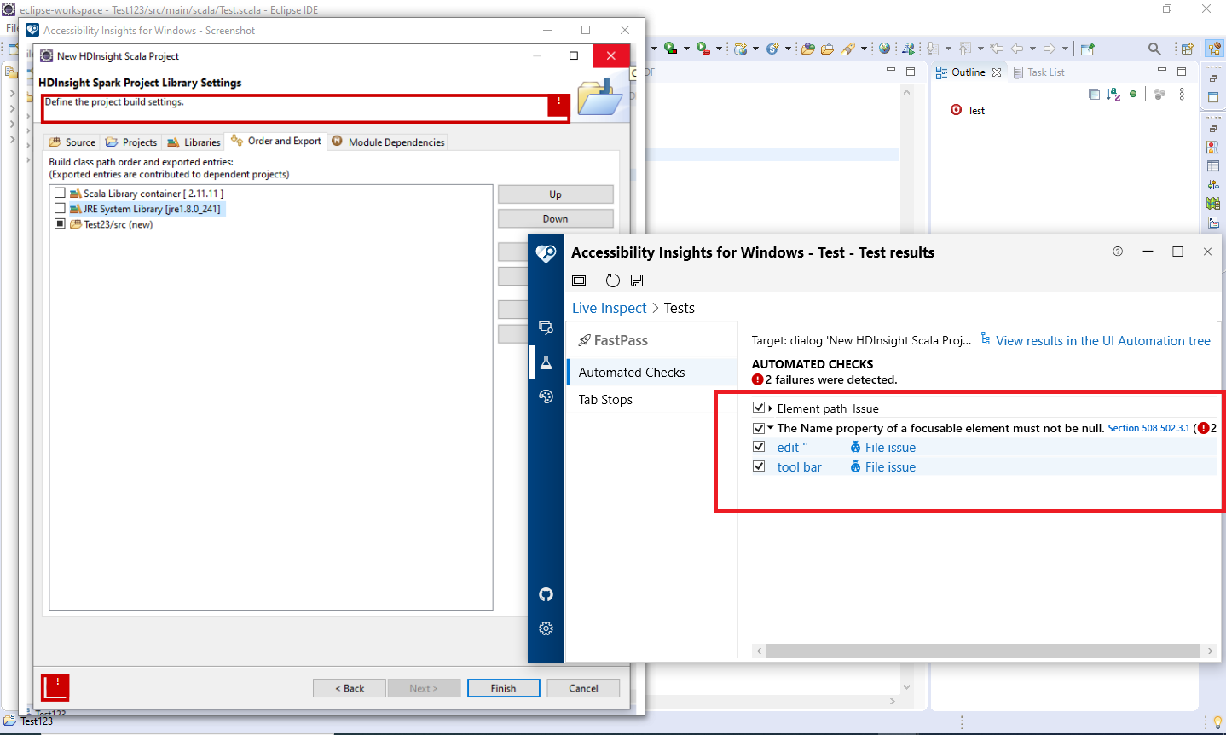Open Live Inspect mode in Accessibility Insights sidebar
The width and height of the screenshot is (1226, 735).
click(x=546, y=327)
